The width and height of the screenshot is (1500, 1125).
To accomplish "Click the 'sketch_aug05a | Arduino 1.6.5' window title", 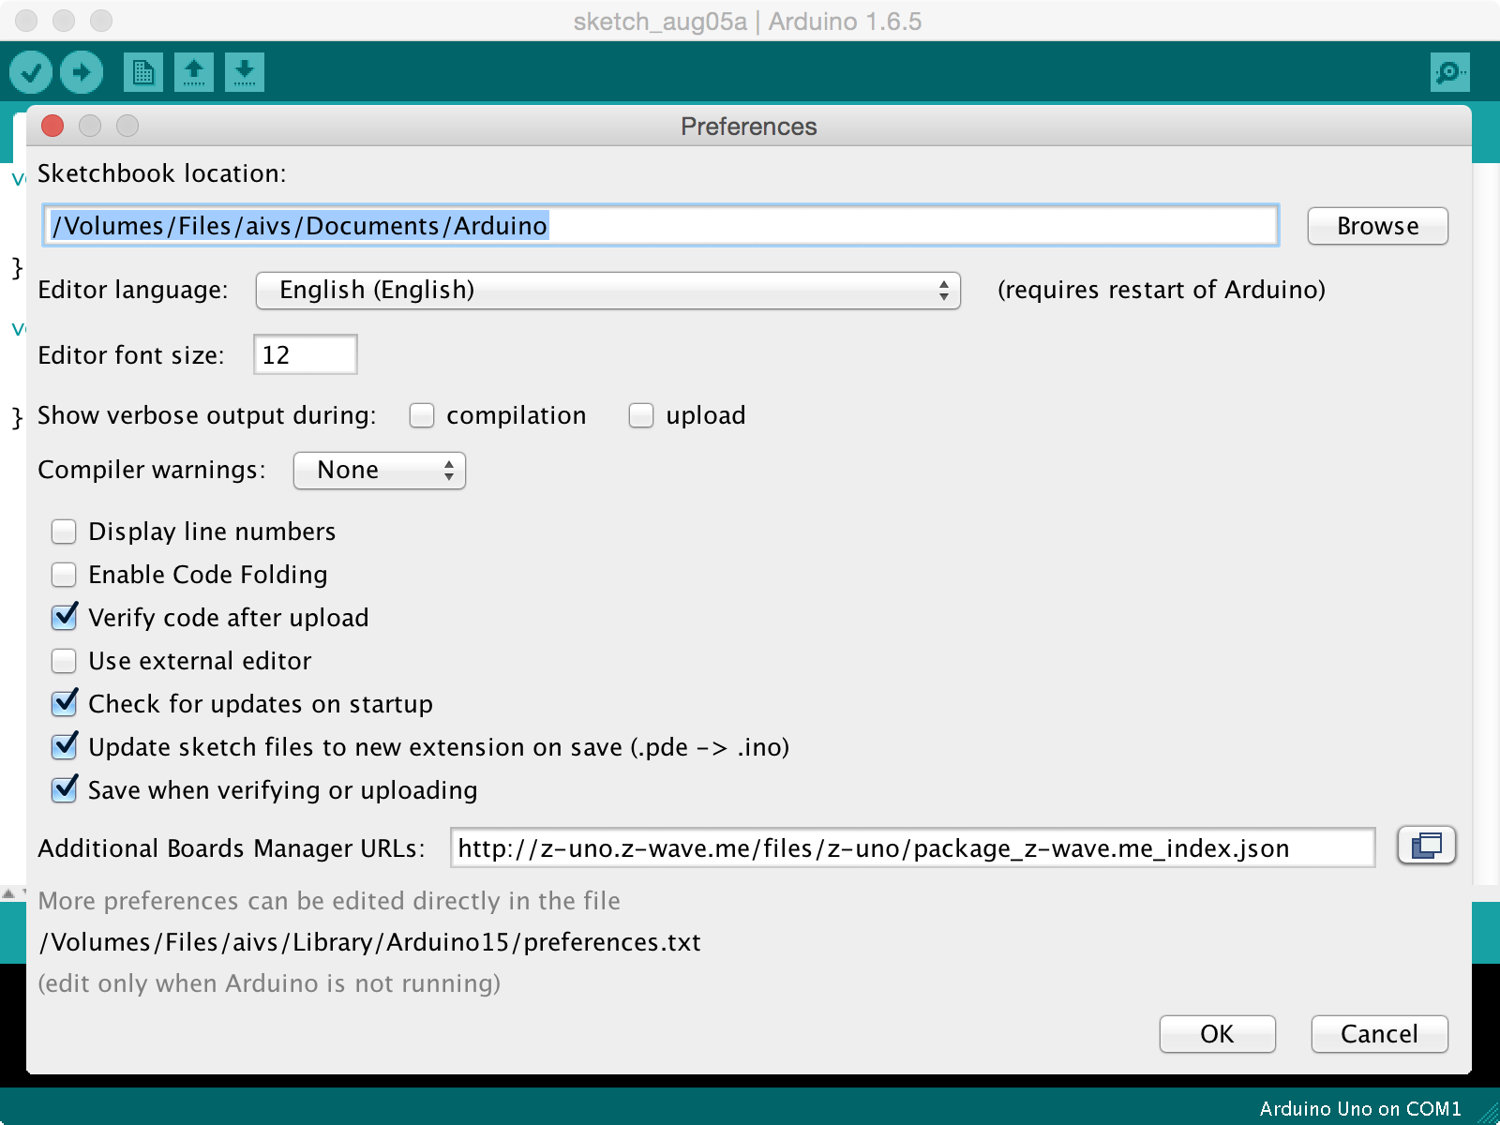I will tap(748, 22).
